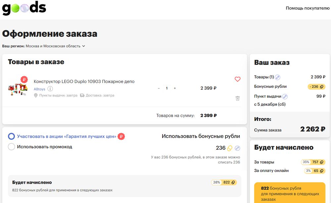Select Использовать промокод radio button
This screenshot has width=331, height=203.
pyautogui.click(x=12, y=147)
